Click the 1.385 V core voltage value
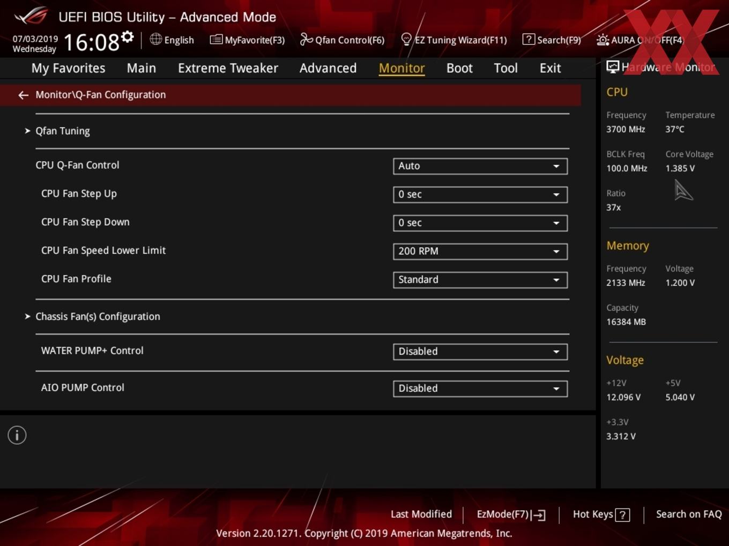 [x=680, y=168]
